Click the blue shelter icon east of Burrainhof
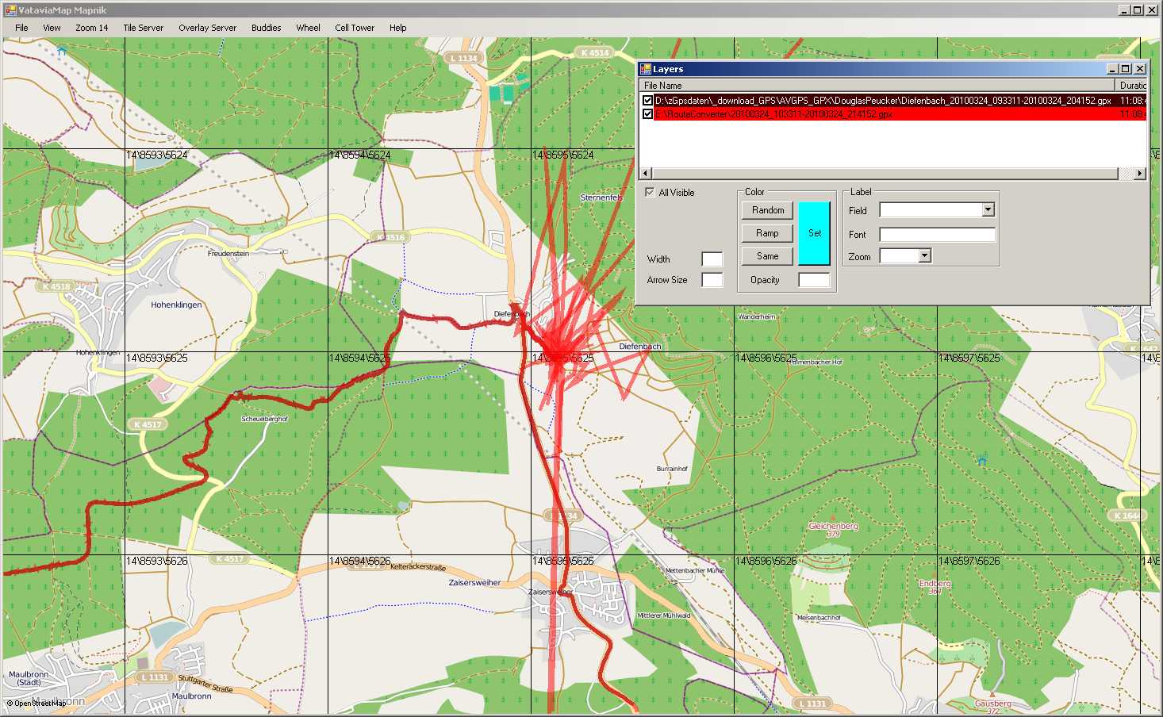Image resolution: width=1163 pixels, height=717 pixels. click(x=982, y=461)
